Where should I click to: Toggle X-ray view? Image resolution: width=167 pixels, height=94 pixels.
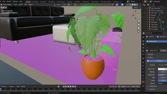(x=127, y=5)
